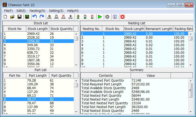
Task: Click the Part Length column header
Action: click(38, 75)
